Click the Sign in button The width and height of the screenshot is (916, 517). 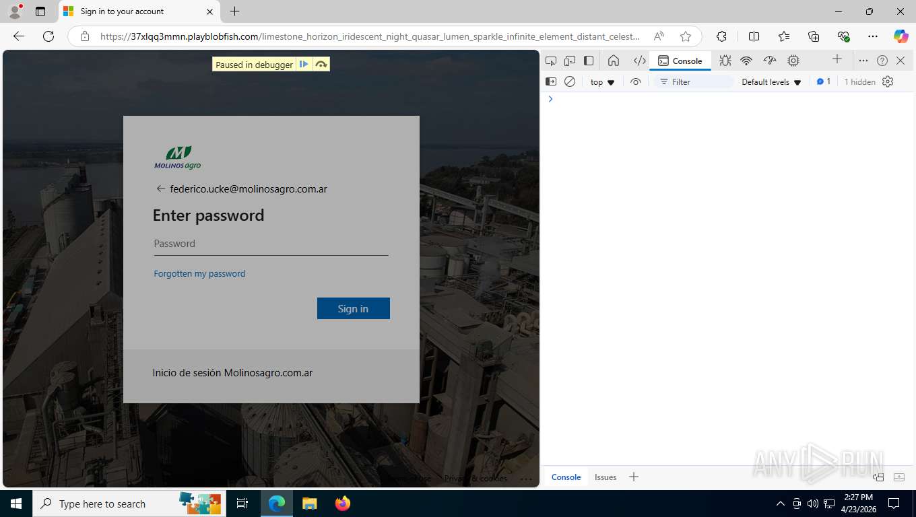[x=354, y=308]
